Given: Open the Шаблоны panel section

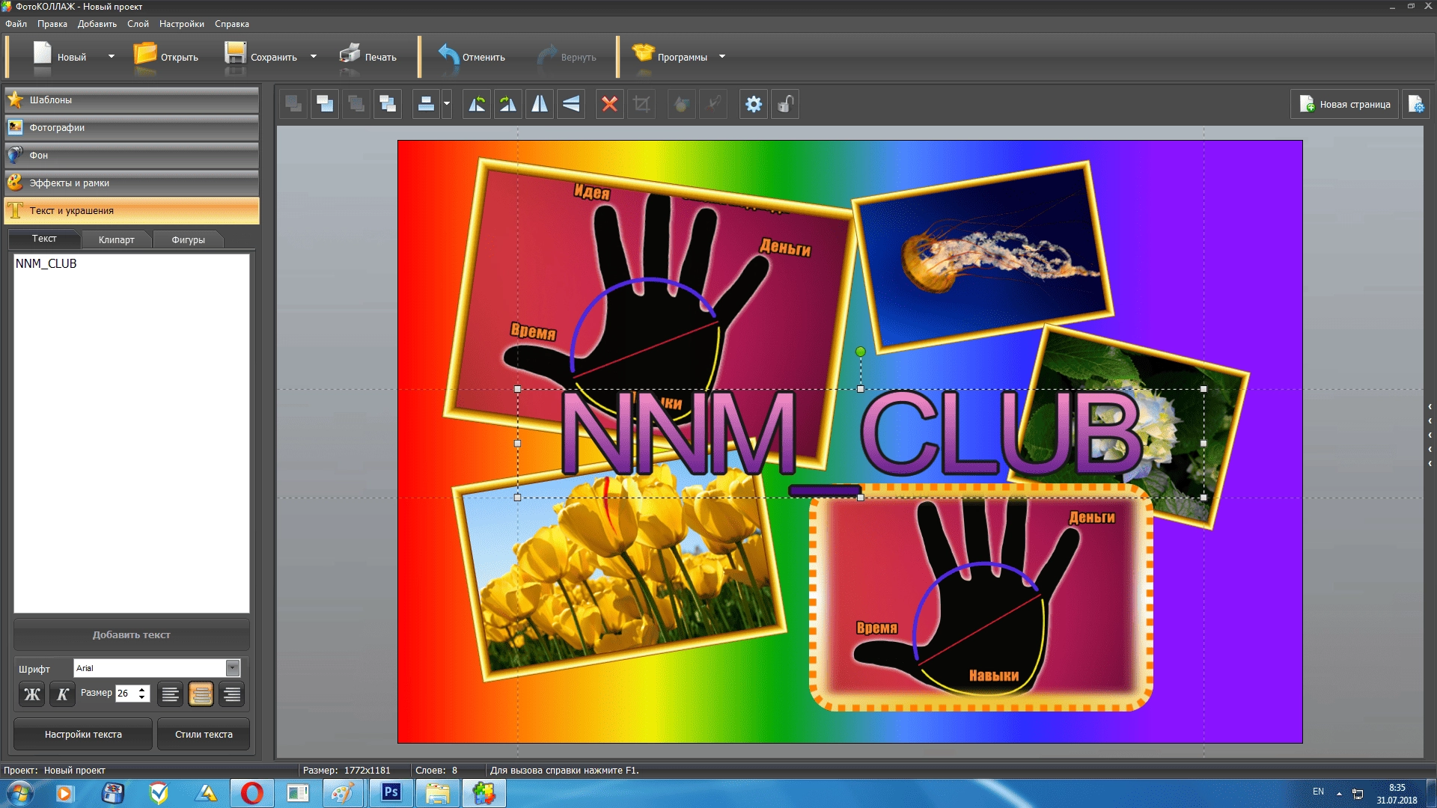Looking at the screenshot, I should (x=132, y=100).
